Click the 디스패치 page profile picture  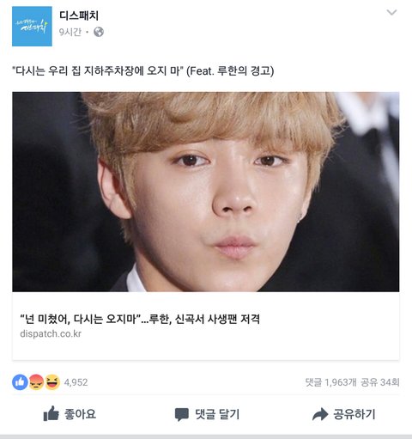pyautogui.click(x=32, y=26)
